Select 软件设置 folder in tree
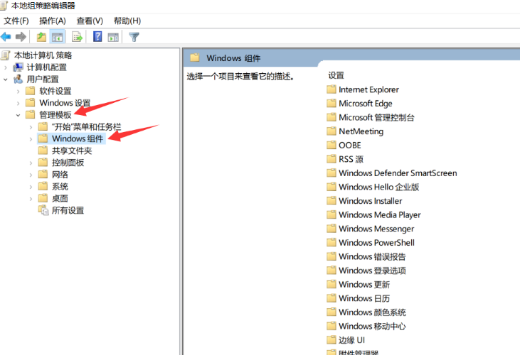This screenshot has height=355, width=520. tap(55, 92)
